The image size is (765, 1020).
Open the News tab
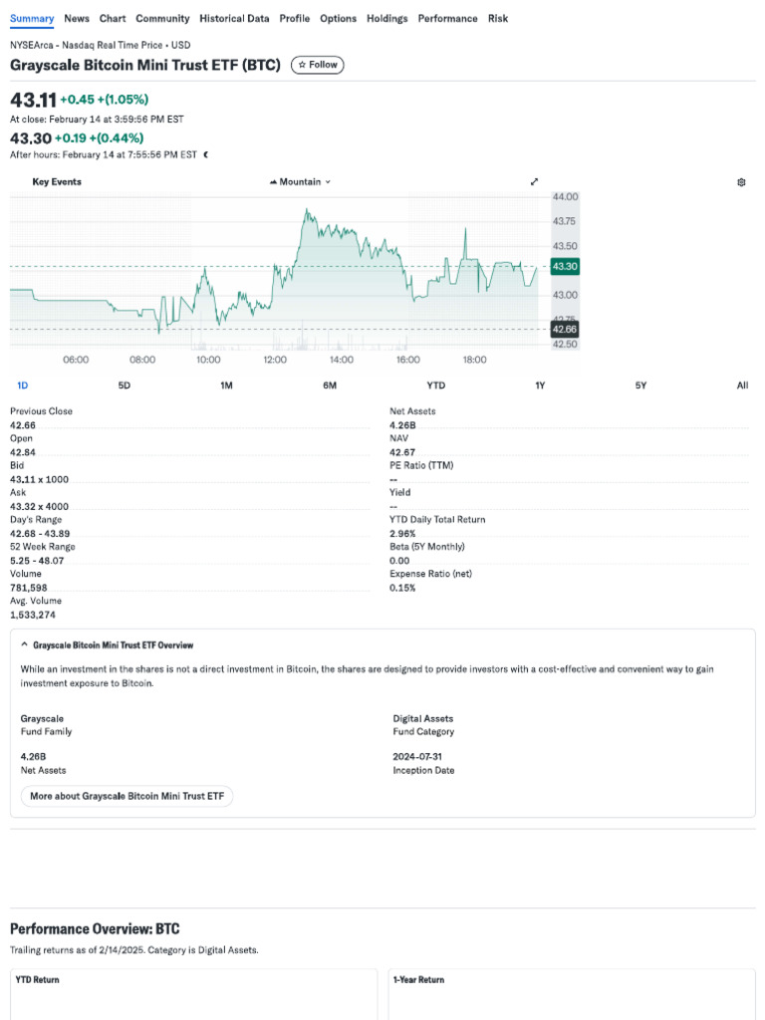(x=77, y=18)
